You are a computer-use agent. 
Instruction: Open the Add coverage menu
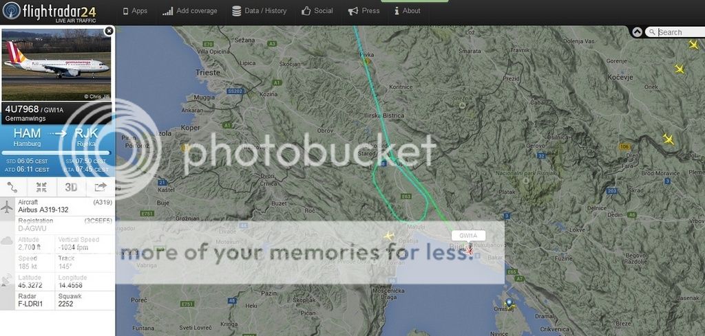(x=190, y=11)
